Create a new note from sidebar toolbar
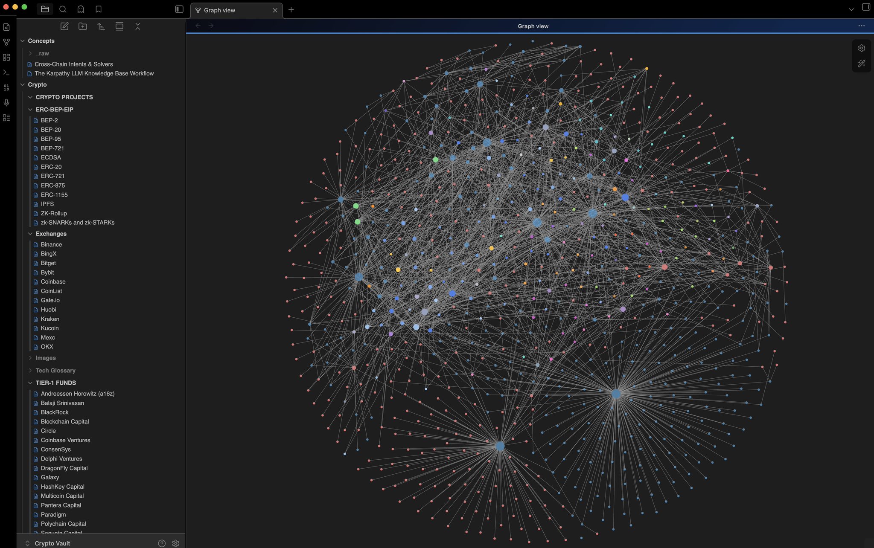This screenshot has width=874, height=548. click(x=64, y=26)
